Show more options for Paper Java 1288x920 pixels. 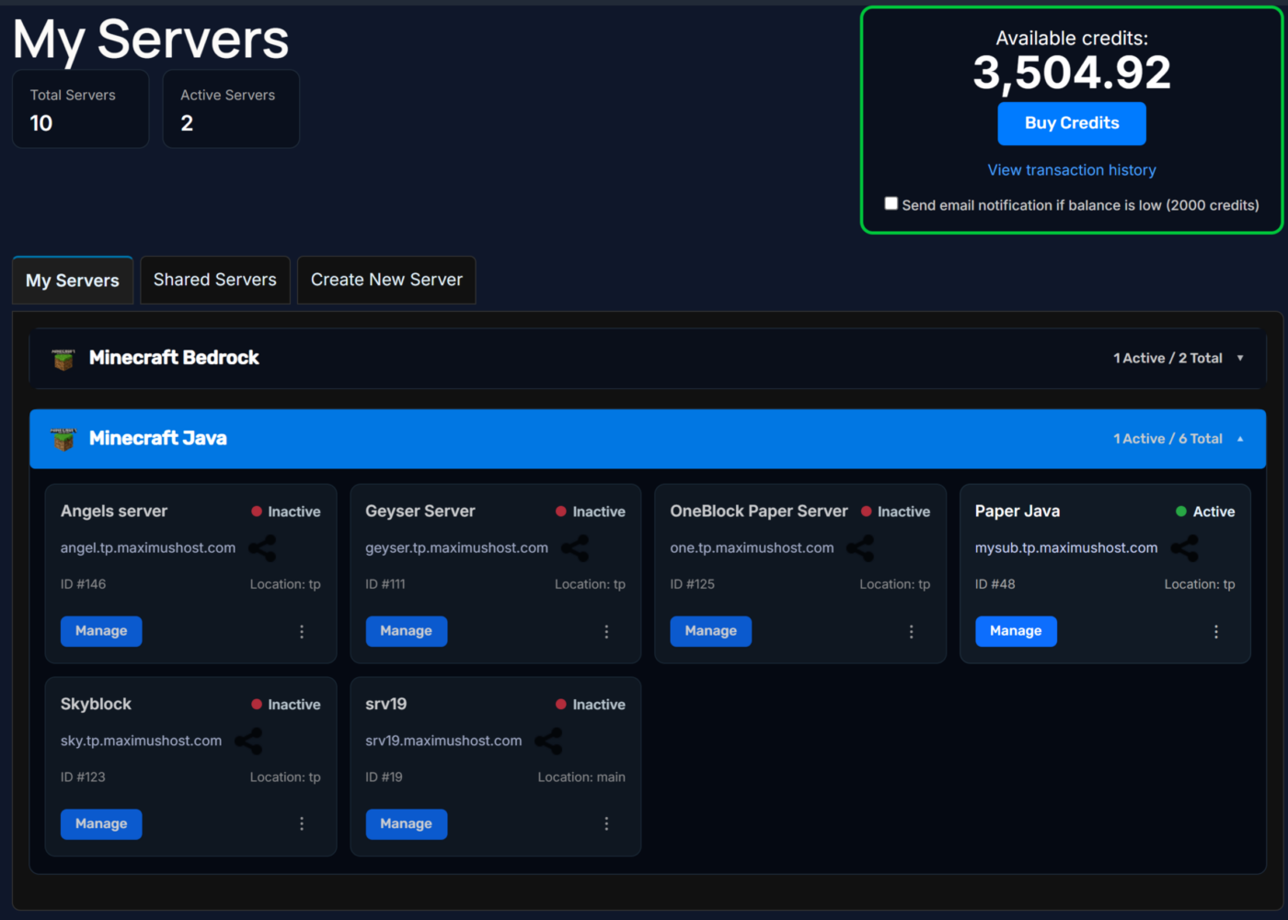pos(1216,632)
